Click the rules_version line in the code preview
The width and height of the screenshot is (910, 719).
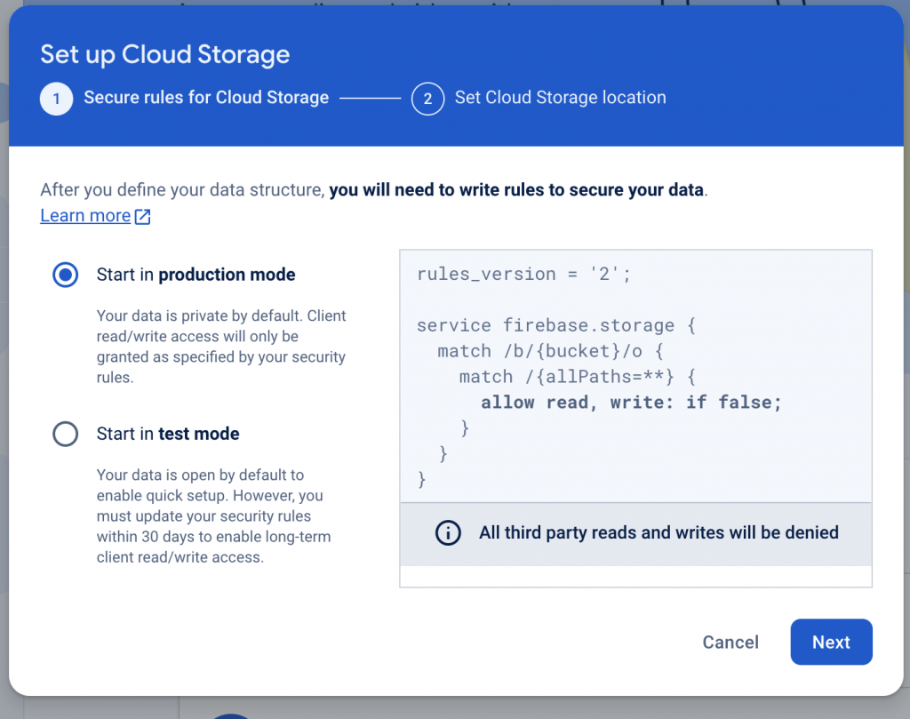click(523, 274)
